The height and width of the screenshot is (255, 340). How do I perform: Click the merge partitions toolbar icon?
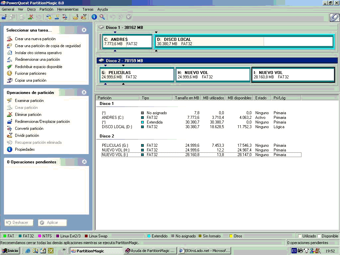pyautogui.click(x=75, y=17)
